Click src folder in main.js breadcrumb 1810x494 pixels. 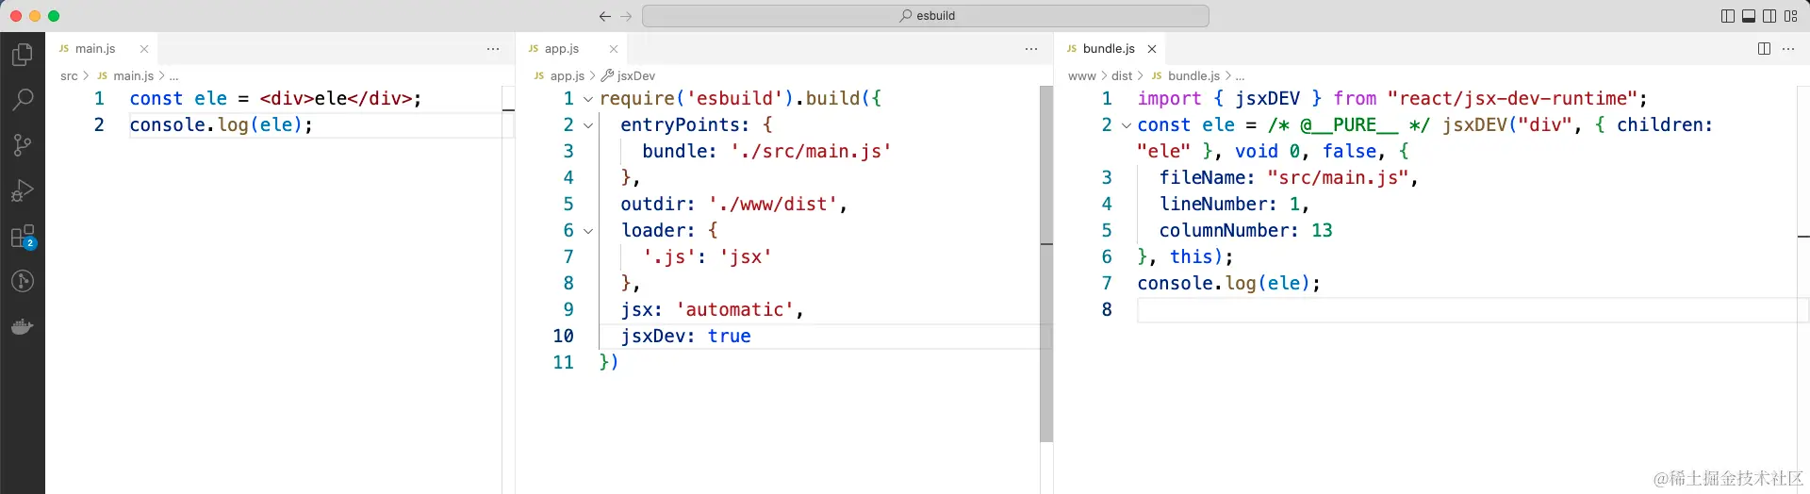(69, 76)
